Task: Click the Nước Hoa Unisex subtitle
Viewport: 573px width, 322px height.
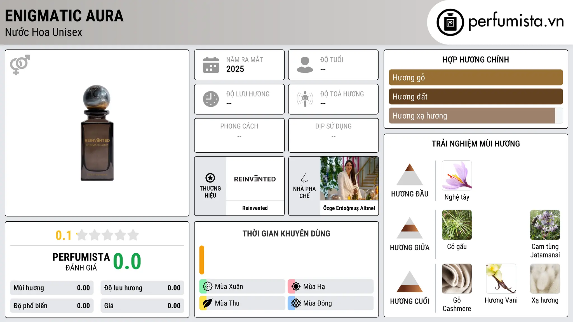Action: point(43,32)
